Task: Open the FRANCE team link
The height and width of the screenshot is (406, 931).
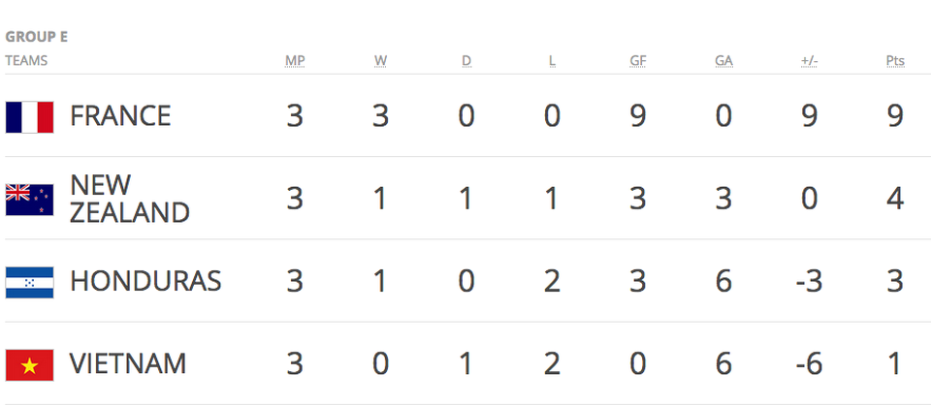Action: coord(120,115)
